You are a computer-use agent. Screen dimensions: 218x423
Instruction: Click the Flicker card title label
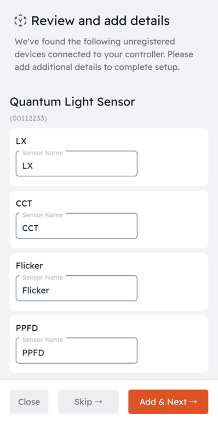click(30, 266)
